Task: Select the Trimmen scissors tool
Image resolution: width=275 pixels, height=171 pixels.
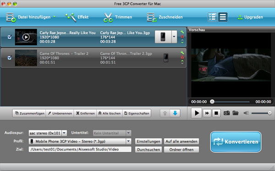Action: [108, 17]
